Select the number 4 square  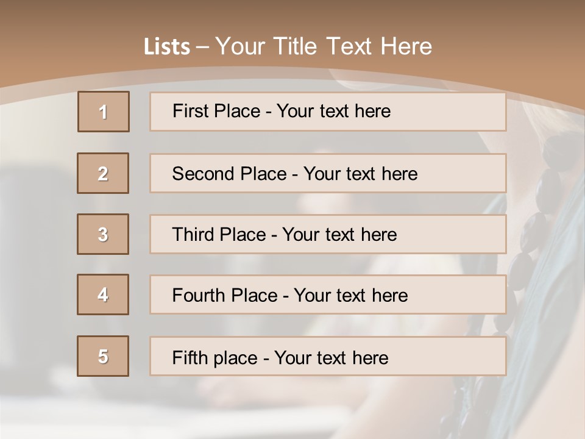point(103,294)
